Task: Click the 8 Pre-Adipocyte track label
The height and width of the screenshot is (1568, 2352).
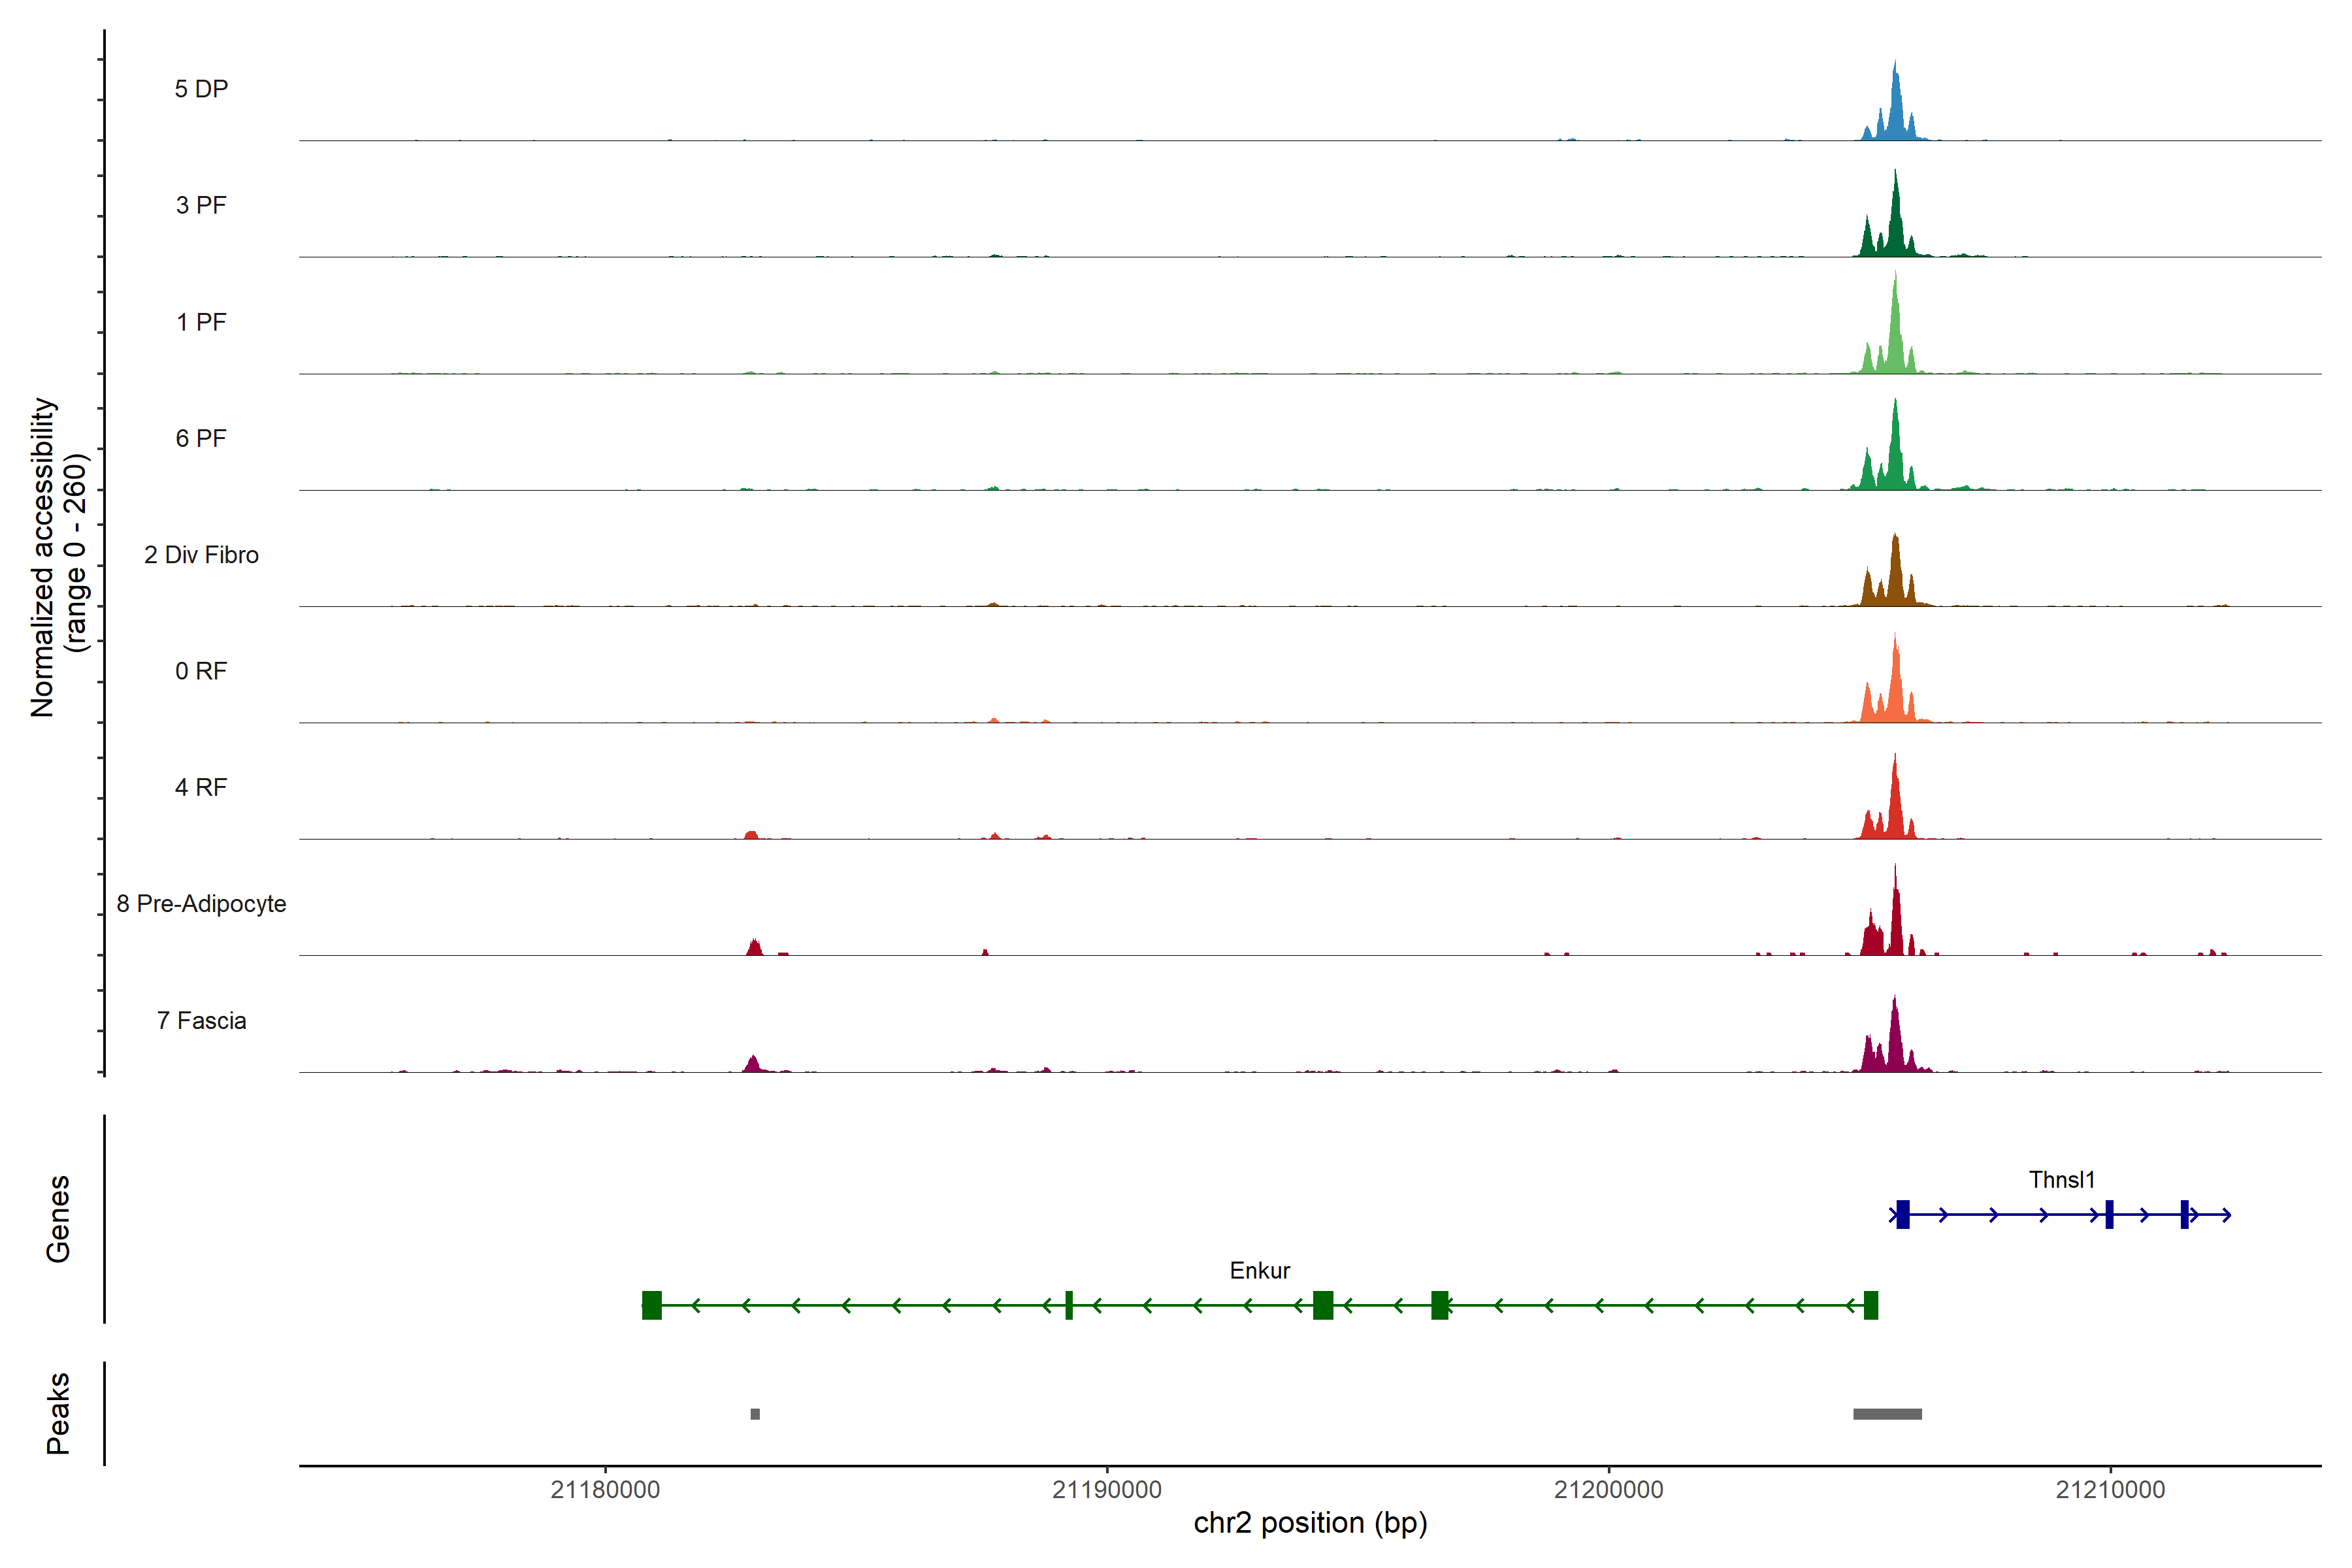Action: pos(201,904)
